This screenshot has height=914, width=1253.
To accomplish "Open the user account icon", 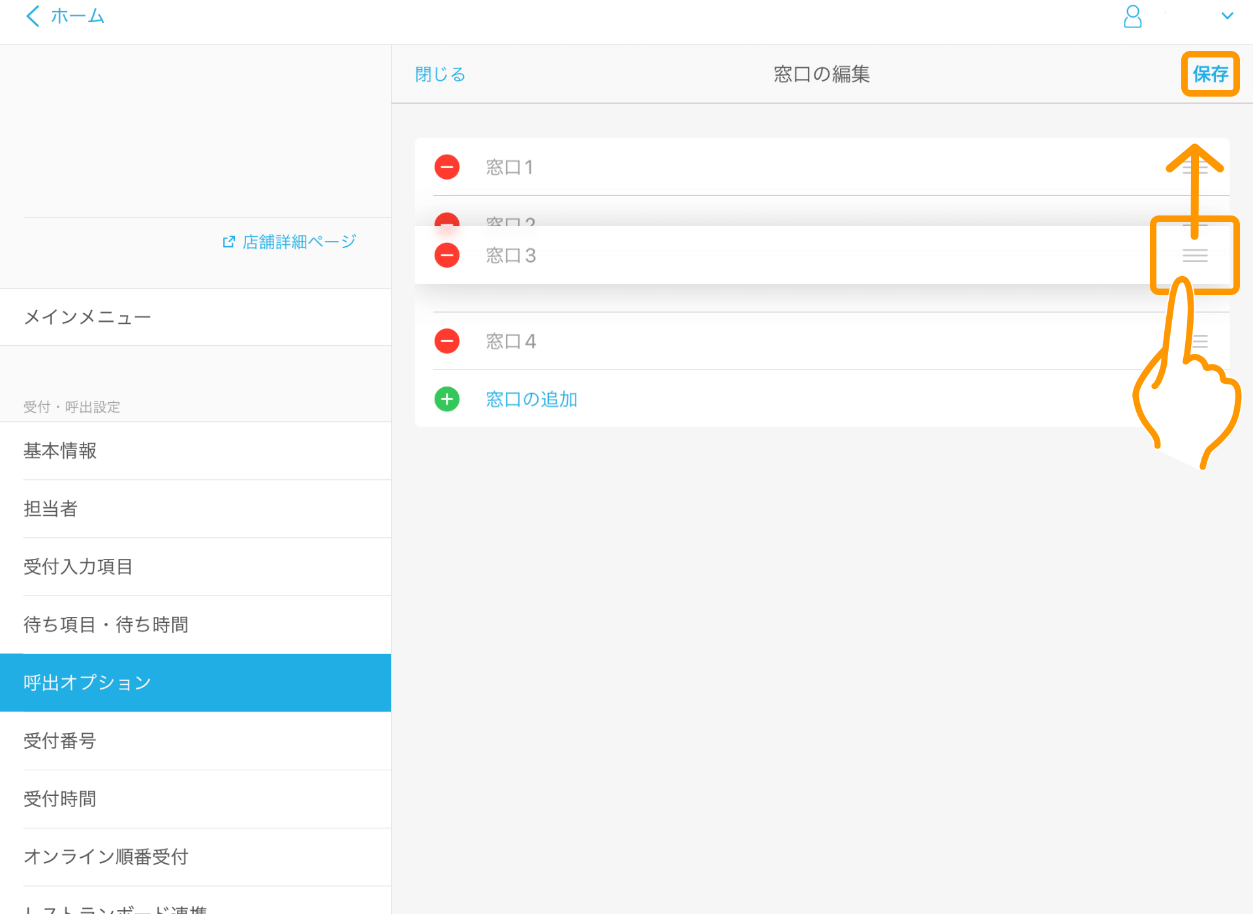I will [x=1133, y=17].
